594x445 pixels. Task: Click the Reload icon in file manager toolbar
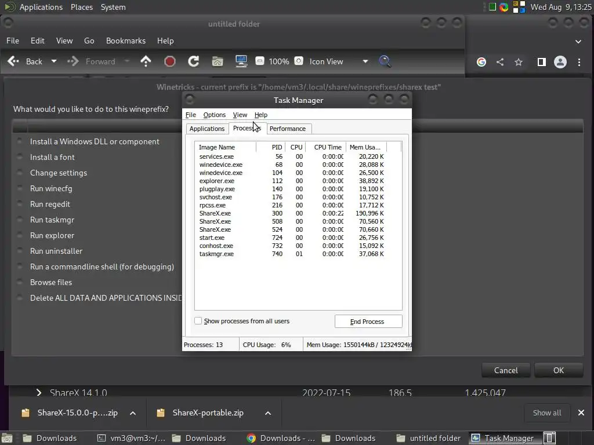[194, 61]
